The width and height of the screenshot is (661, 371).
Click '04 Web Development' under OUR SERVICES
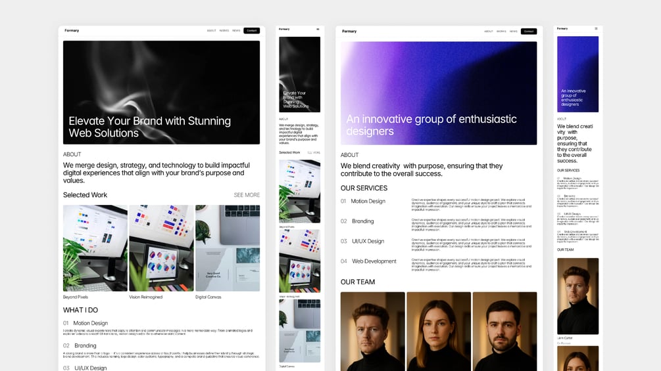[x=368, y=261]
